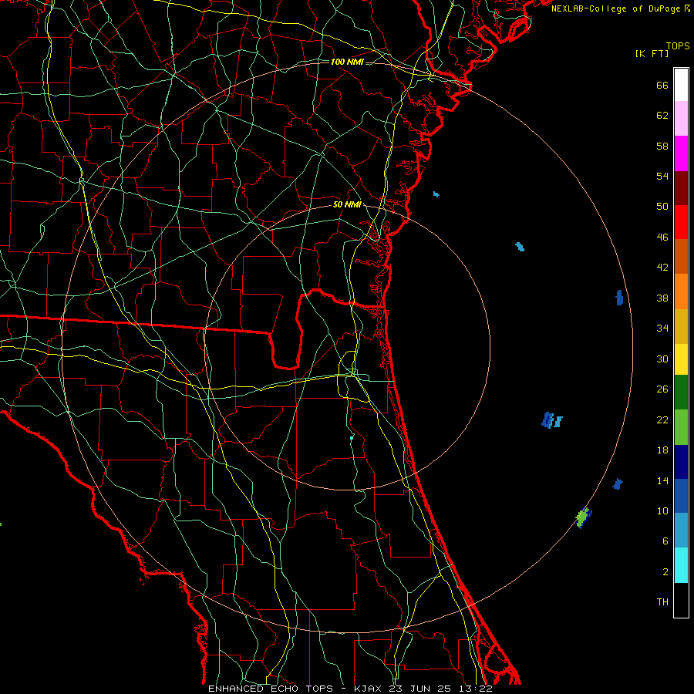The image size is (694, 694).
Task: Select the black TH threshold swatch
Action: [x=681, y=600]
